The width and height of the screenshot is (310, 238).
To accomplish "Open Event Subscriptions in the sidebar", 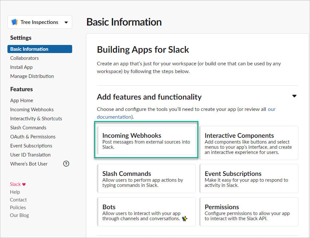I will (x=31, y=146).
